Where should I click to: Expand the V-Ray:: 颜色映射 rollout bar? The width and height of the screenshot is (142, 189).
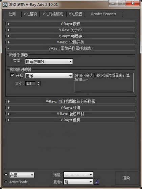pyautogui.click(x=71, y=114)
